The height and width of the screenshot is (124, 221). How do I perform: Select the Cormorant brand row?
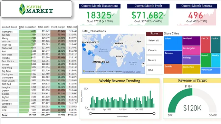(x=39, y=77)
